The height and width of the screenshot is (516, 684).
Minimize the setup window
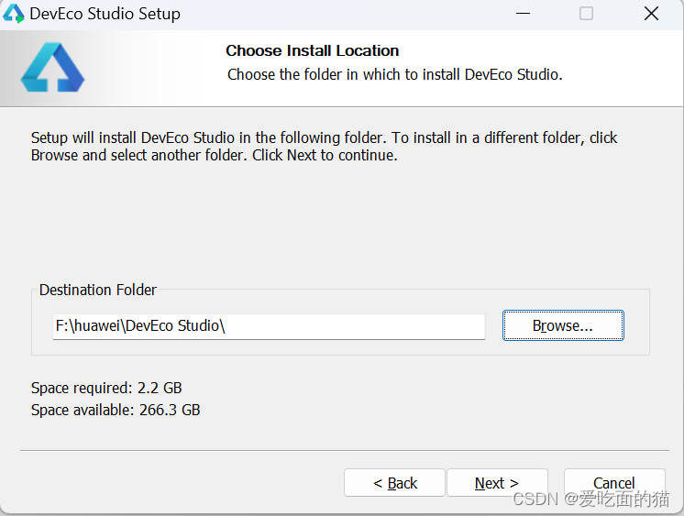[x=523, y=14]
